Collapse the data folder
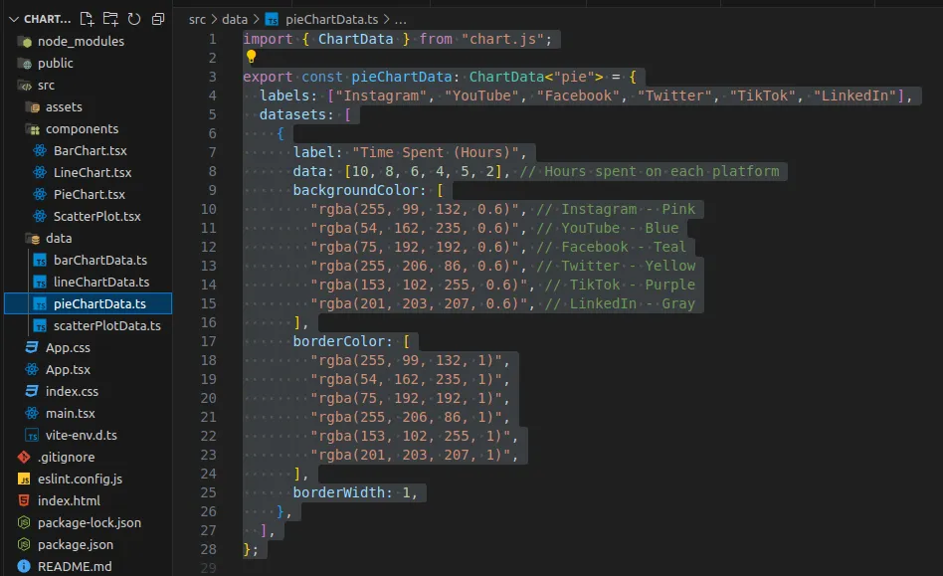The width and height of the screenshot is (943, 576). pyautogui.click(x=59, y=238)
